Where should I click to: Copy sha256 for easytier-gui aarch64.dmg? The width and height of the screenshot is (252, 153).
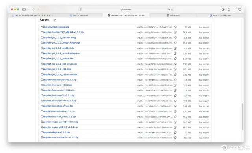click(x=175, y=38)
